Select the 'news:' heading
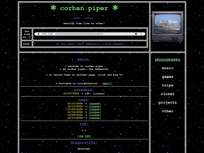Image resolution: width=204 pixels, height=153 pixels. pos(84,100)
